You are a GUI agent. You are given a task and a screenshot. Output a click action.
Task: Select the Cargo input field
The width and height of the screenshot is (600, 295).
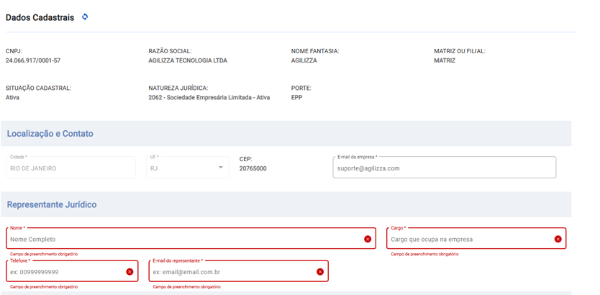(468, 239)
